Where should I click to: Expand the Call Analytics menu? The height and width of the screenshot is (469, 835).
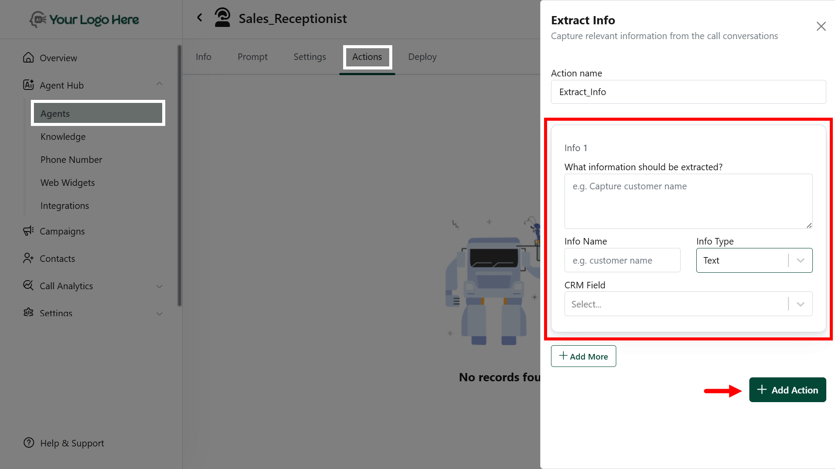point(159,286)
